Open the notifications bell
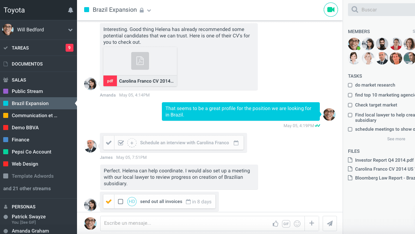The height and width of the screenshot is (234, 415). tap(70, 10)
